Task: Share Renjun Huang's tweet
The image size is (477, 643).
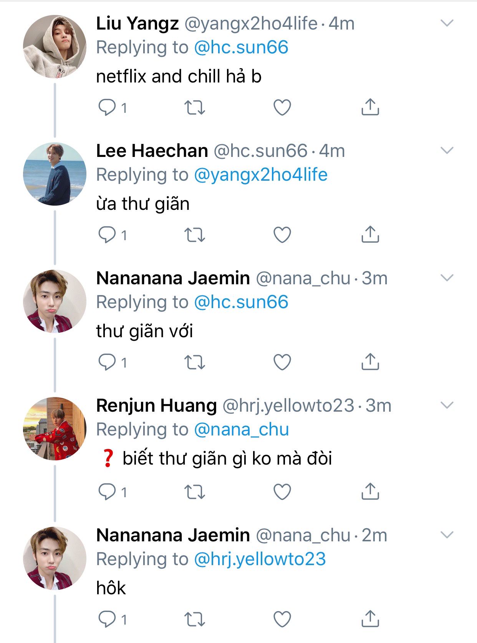Action: click(x=370, y=491)
